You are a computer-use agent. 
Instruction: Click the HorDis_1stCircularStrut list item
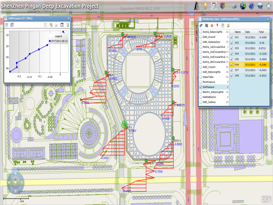point(214,47)
